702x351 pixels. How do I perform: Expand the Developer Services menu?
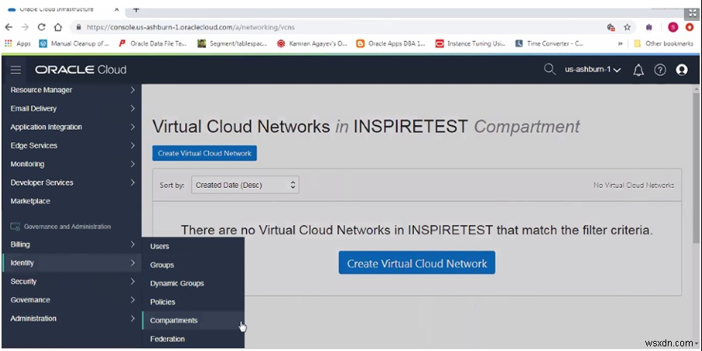pos(71,182)
